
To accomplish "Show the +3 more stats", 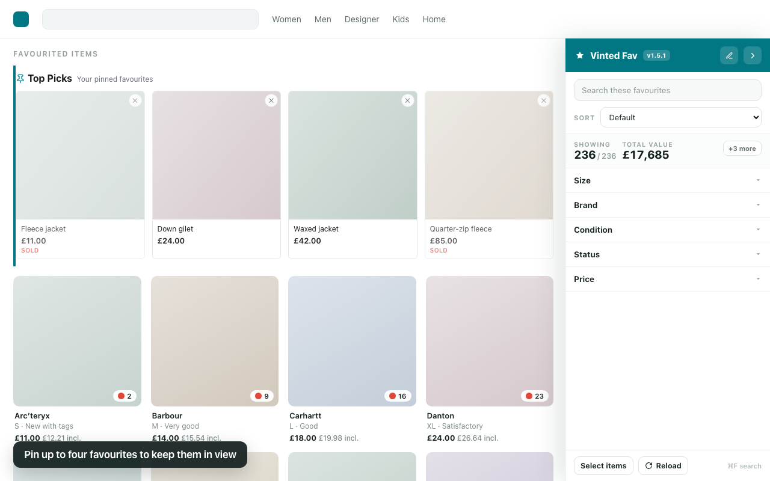I will point(742,149).
